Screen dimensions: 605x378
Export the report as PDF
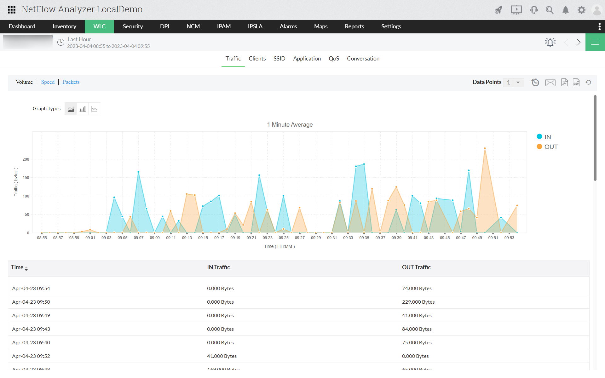564,82
